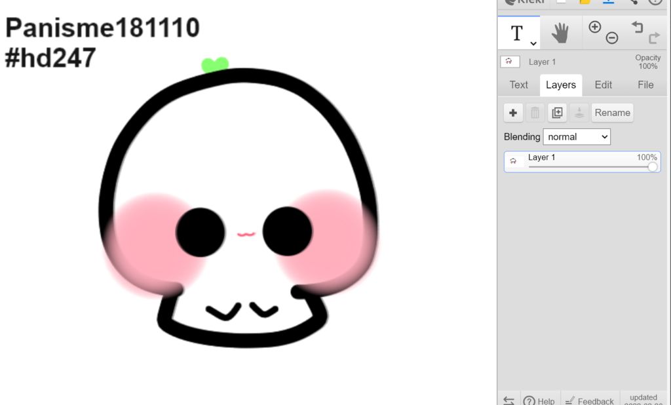Click the Kleki logo
Screen dimensions: 671x405
[x=524, y=2]
